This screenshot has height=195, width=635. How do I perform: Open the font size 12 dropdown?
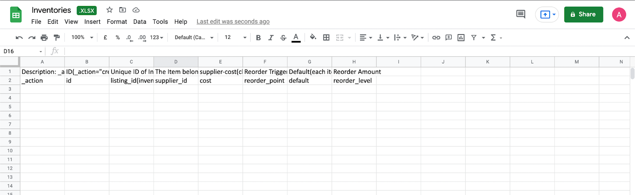tap(235, 38)
